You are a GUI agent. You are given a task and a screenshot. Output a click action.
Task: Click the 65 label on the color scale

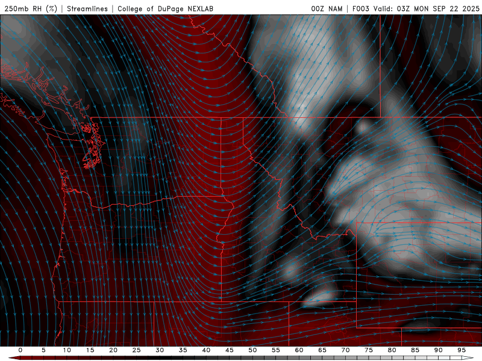point(322,350)
